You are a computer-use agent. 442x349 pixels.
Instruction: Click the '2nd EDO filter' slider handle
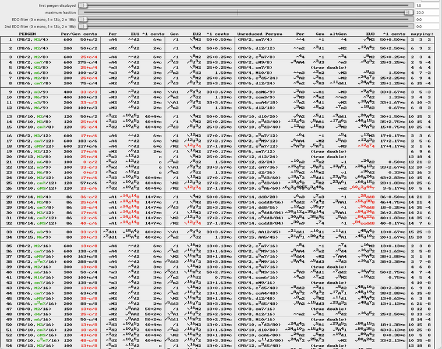point(83,26)
